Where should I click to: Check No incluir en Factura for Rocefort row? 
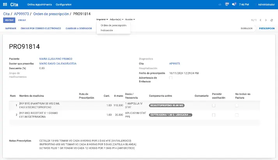[x=237, y=115]
